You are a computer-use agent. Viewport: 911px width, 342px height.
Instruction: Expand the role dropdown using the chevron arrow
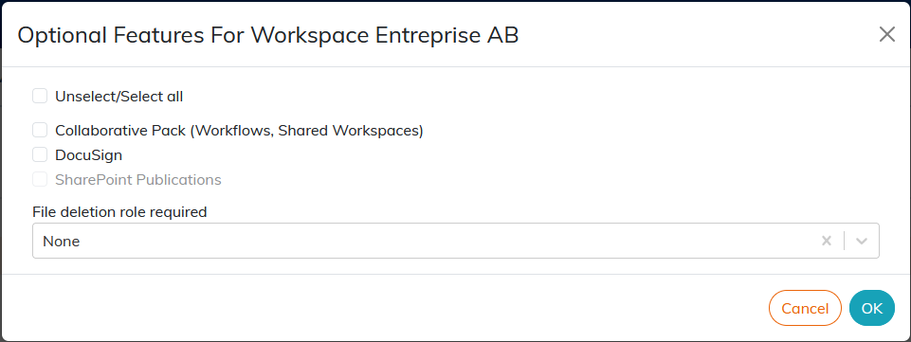pos(862,241)
